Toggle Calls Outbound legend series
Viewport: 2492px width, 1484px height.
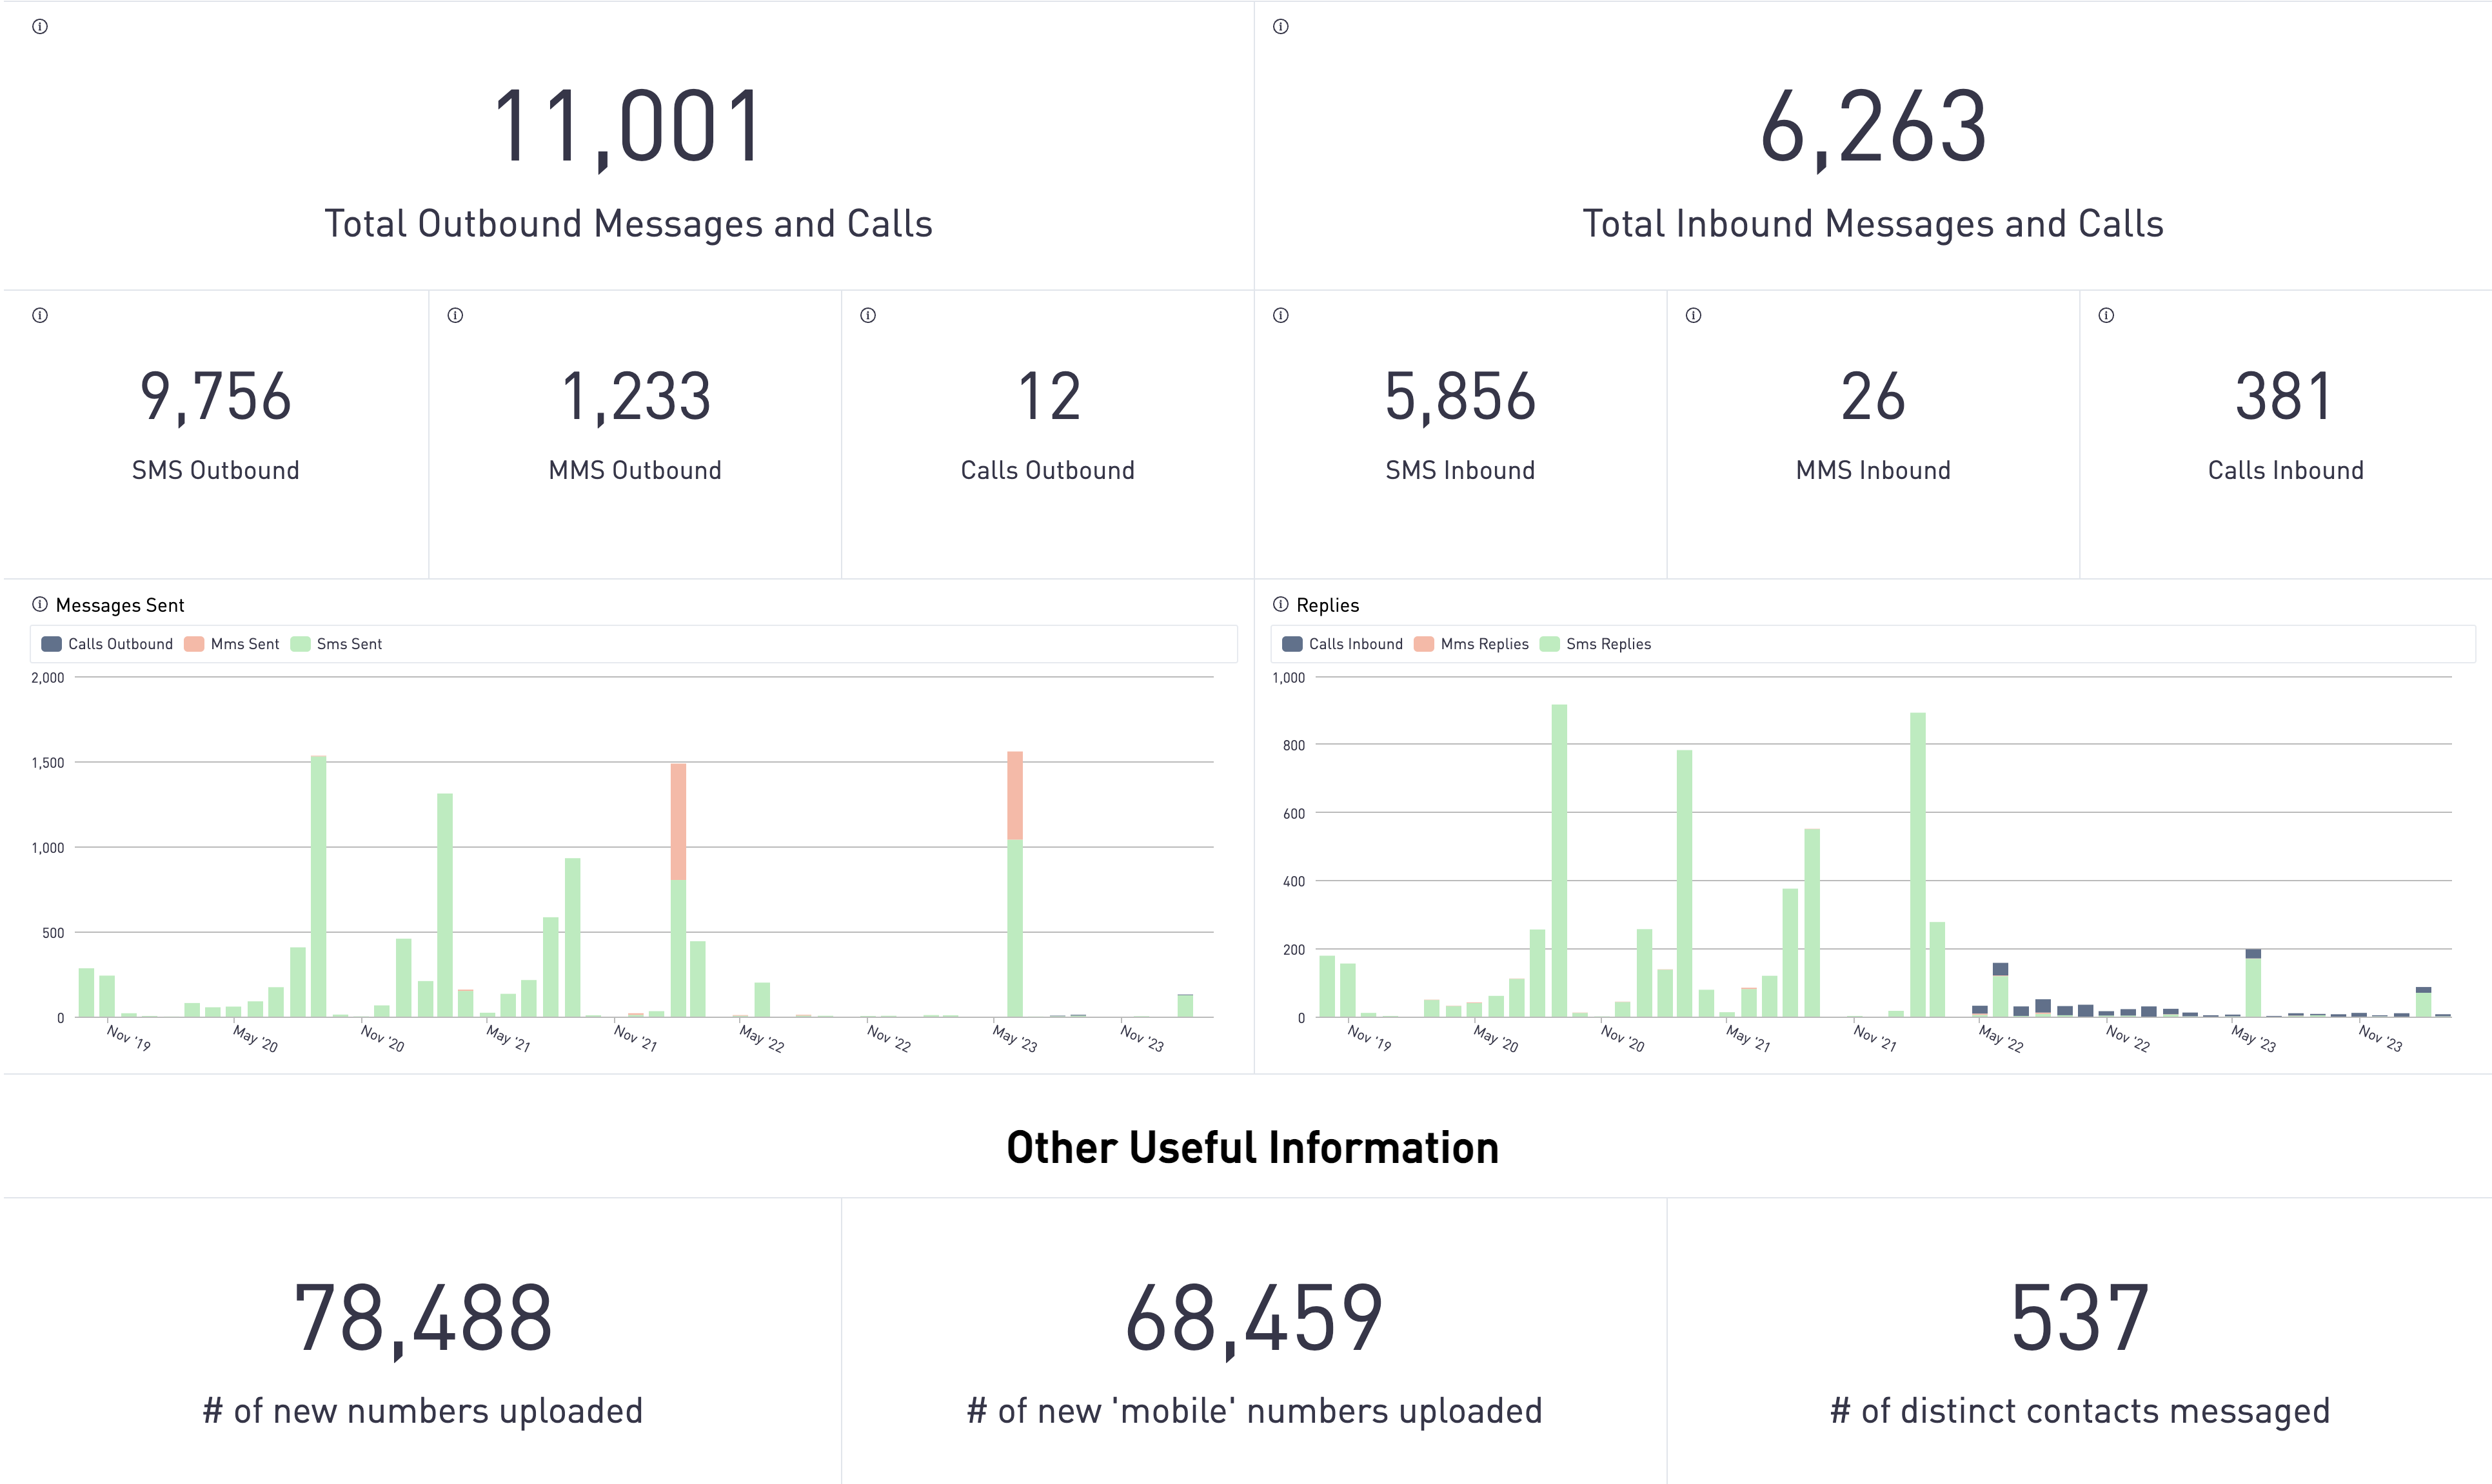pos(107,644)
